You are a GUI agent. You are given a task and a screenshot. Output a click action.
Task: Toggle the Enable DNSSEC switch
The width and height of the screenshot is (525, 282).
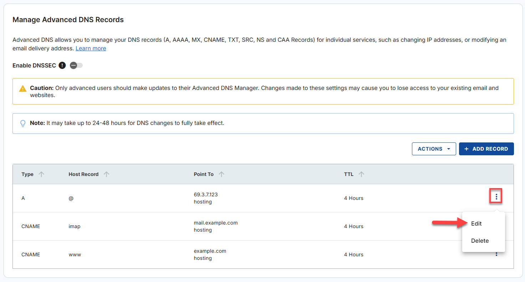pyautogui.click(x=76, y=65)
